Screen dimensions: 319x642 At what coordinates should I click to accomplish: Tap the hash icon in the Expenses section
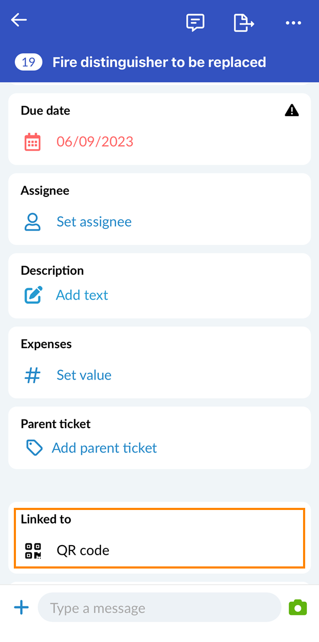32,375
